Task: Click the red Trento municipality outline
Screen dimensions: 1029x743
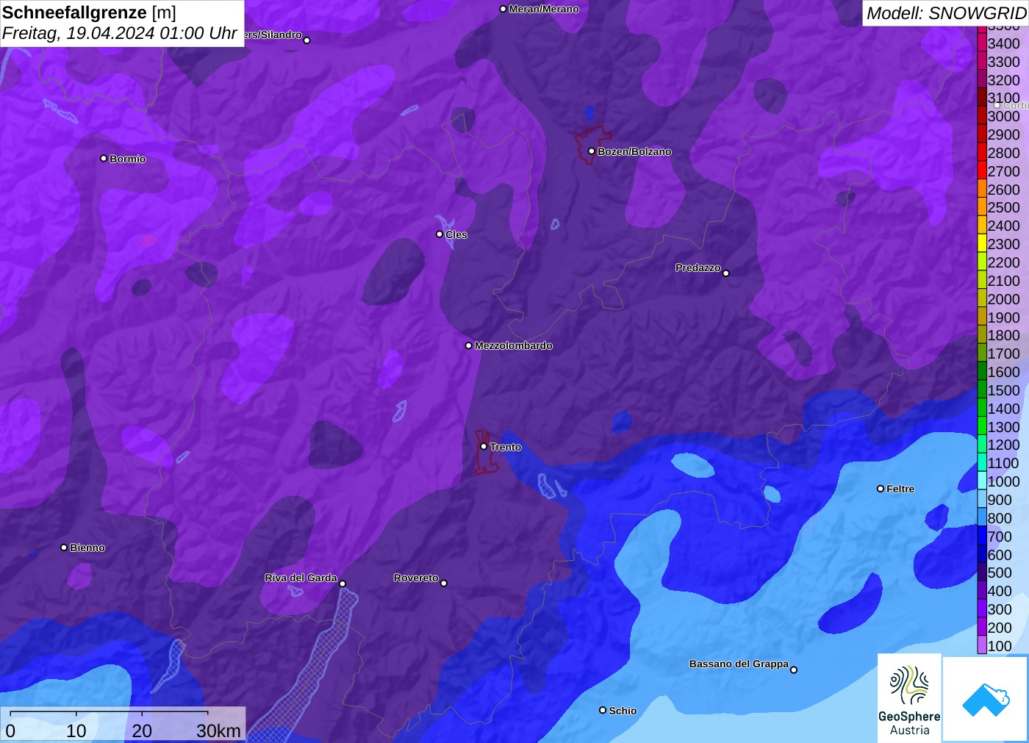Action: pyautogui.click(x=485, y=453)
